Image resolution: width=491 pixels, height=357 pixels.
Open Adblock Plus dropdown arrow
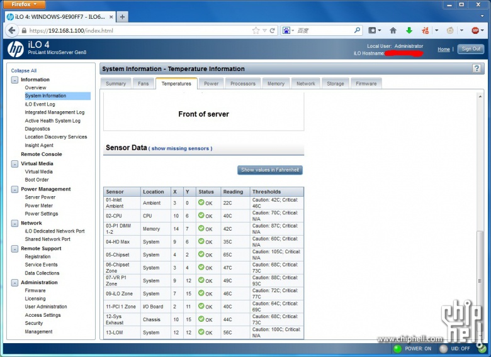[x=482, y=30]
